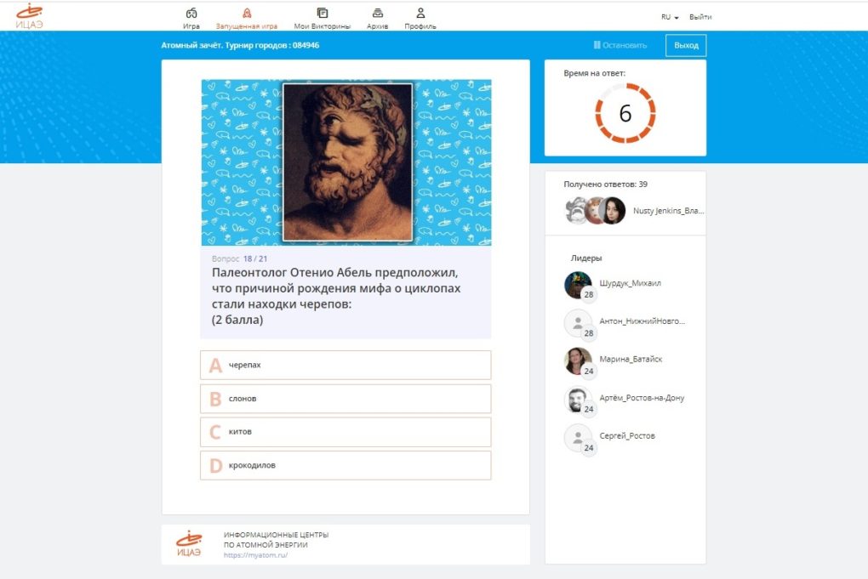Click the Лидеры heading

point(586,258)
